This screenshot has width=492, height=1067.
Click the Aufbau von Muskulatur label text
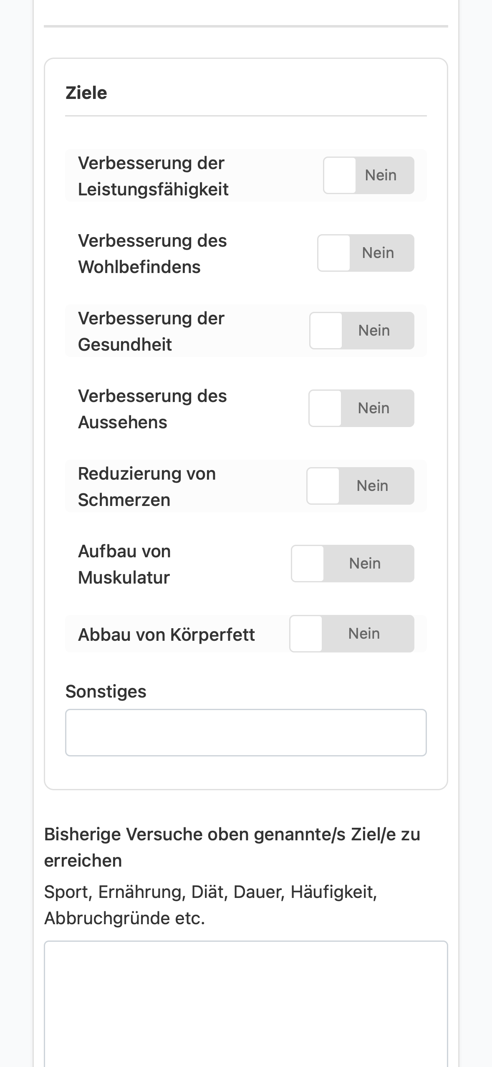pyautogui.click(x=124, y=564)
